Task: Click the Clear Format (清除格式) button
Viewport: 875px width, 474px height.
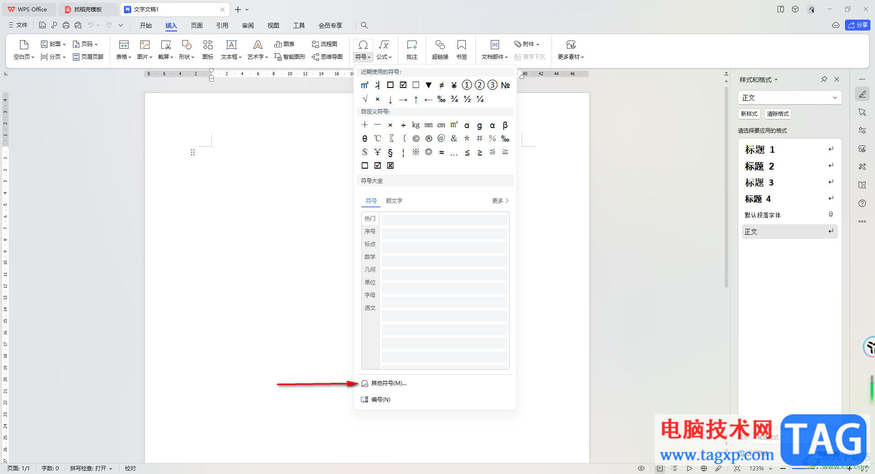Action: coord(777,114)
